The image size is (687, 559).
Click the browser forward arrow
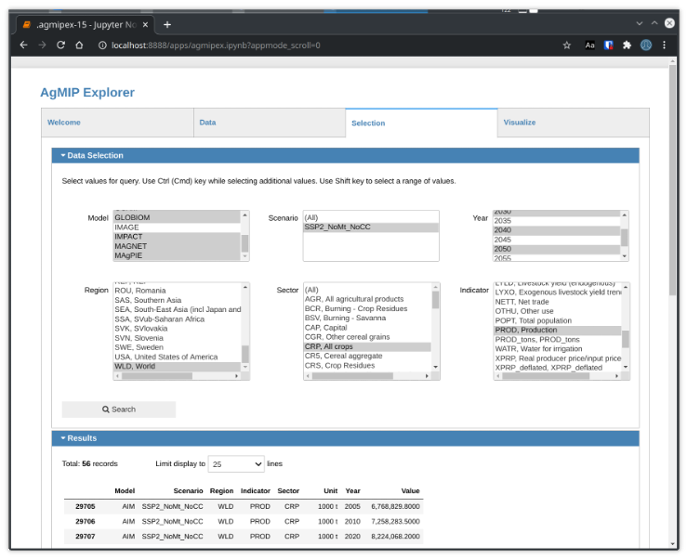coord(42,45)
